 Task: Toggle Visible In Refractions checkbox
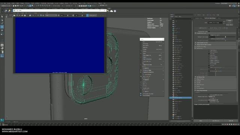point(209,62)
